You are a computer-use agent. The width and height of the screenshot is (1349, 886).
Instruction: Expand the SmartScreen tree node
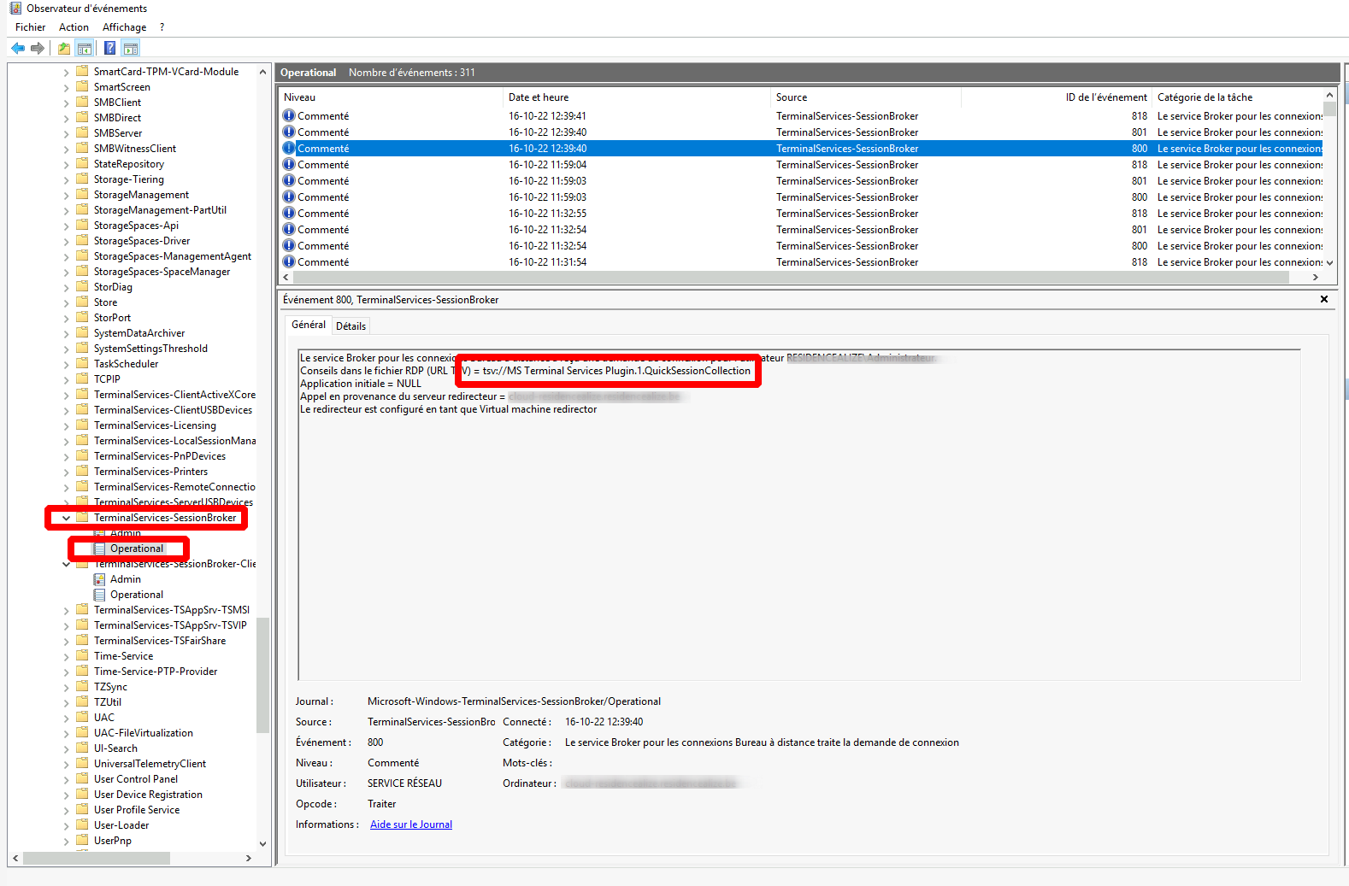pos(66,87)
